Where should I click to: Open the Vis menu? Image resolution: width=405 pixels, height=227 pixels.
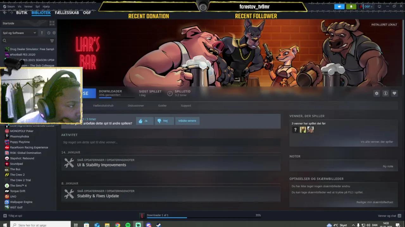(20, 6)
